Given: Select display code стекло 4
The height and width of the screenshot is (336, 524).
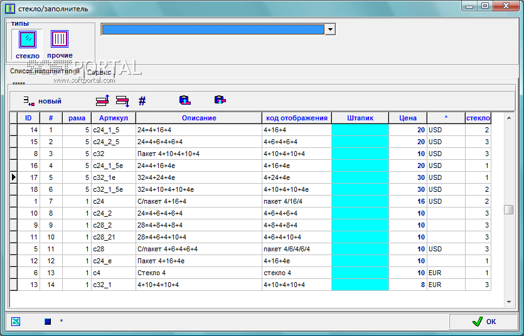Looking at the screenshot, I should click(x=297, y=273).
